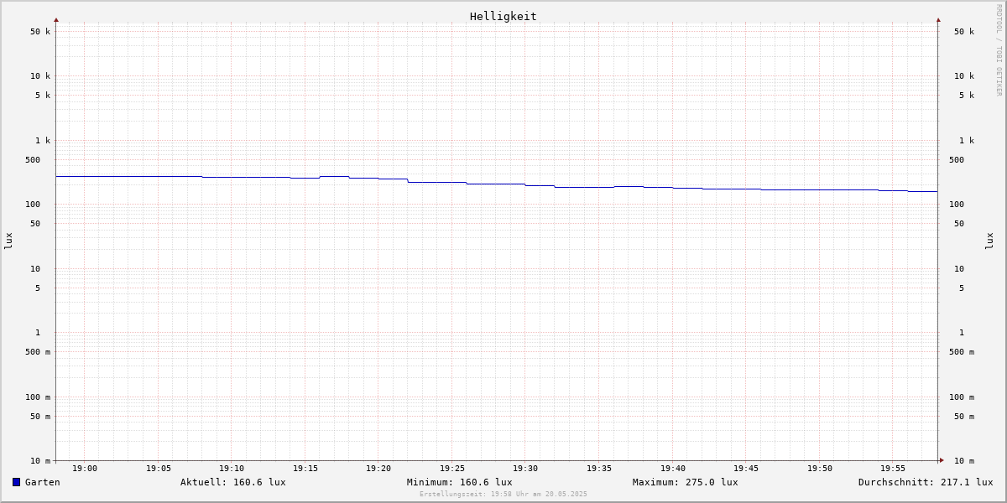Click the right-axis '500 m' label
This screenshot has width=1007, height=503.
pos(962,352)
